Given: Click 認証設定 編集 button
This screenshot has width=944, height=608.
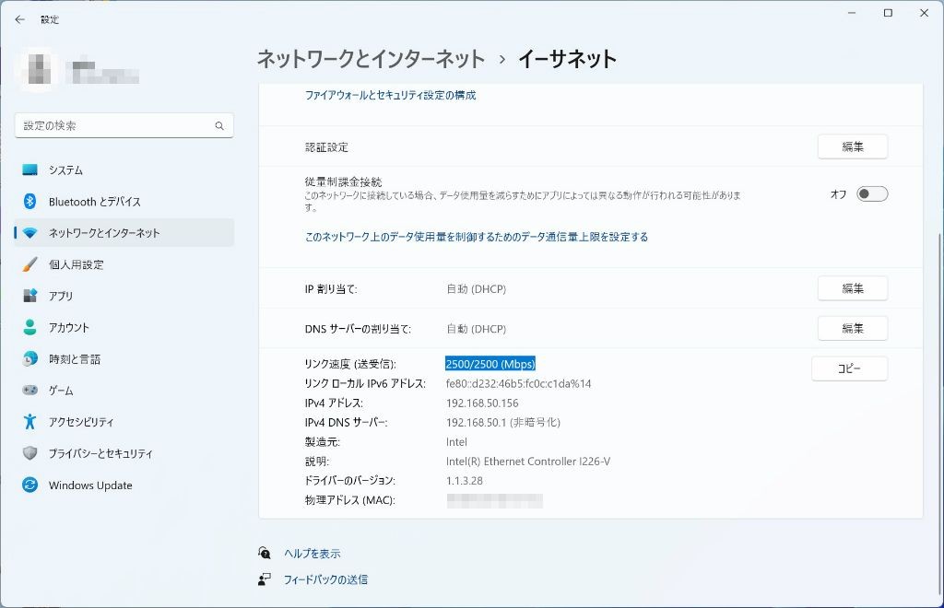Looking at the screenshot, I should [852, 147].
